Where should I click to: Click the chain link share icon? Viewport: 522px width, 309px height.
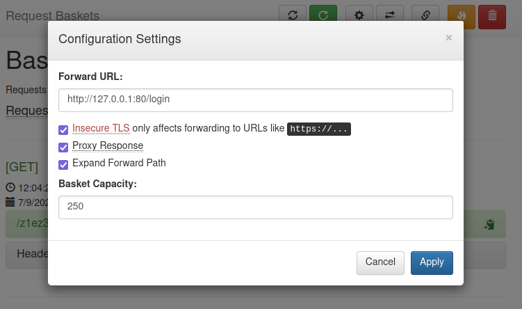(x=425, y=15)
